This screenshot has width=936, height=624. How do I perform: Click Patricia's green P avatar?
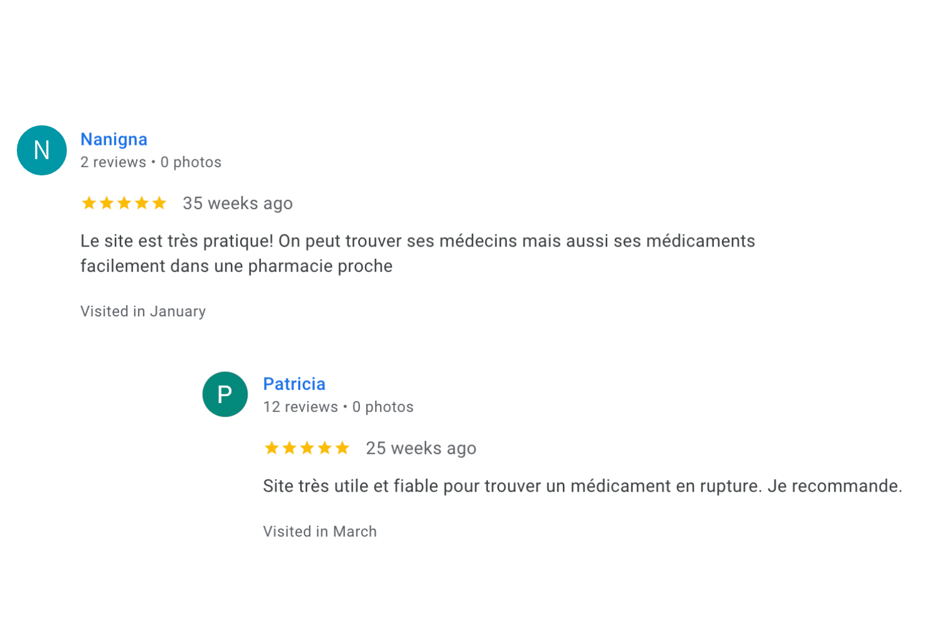click(225, 394)
